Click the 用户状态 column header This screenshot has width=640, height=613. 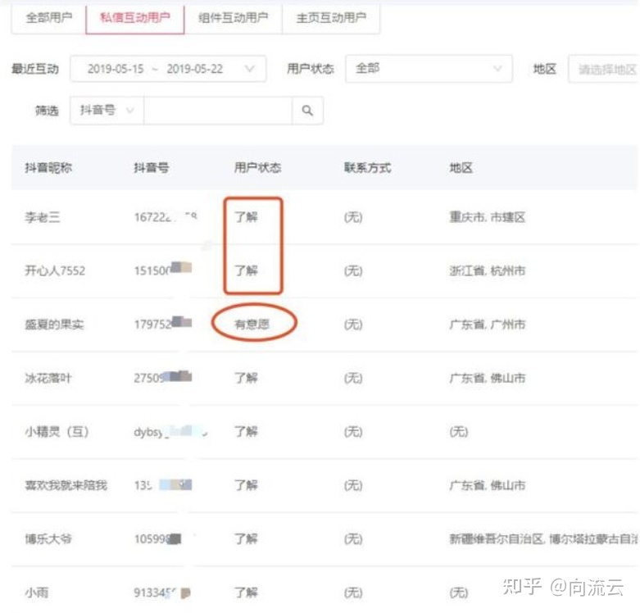click(257, 168)
